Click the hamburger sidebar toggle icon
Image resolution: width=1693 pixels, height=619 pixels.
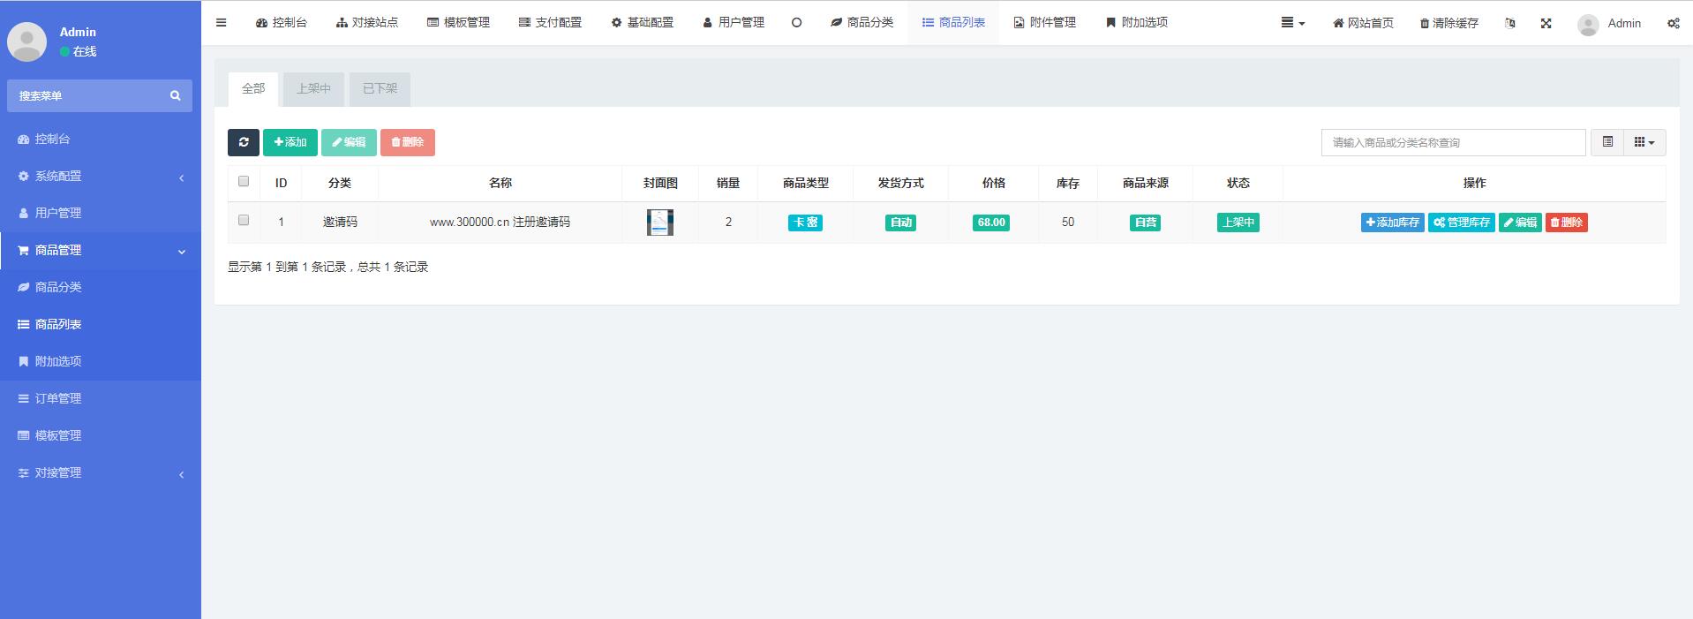tap(222, 23)
